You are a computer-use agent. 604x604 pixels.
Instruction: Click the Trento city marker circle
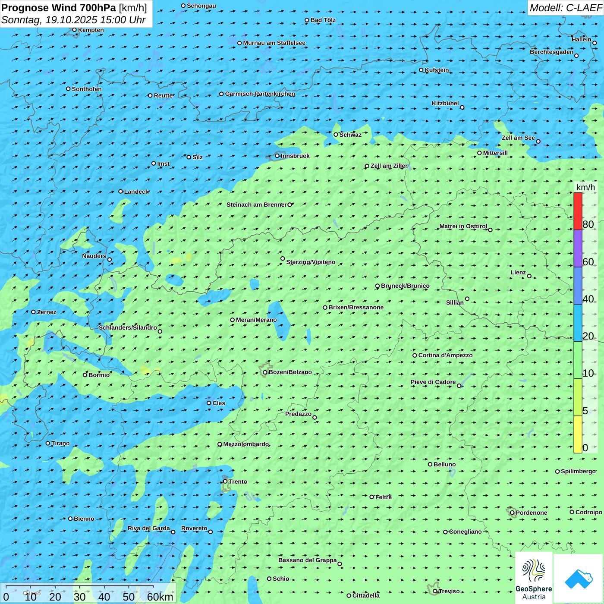[225, 481]
